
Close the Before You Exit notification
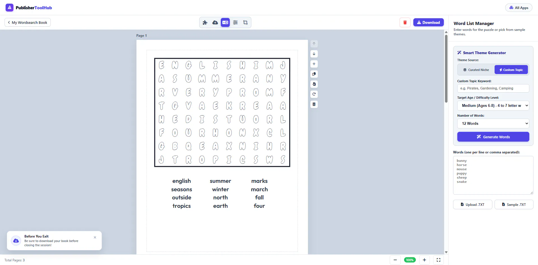click(x=95, y=238)
